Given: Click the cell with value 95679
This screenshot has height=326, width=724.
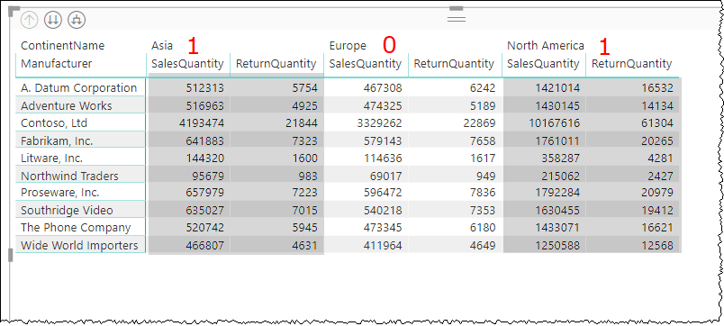Looking at the screenshot, I should 208,176.
